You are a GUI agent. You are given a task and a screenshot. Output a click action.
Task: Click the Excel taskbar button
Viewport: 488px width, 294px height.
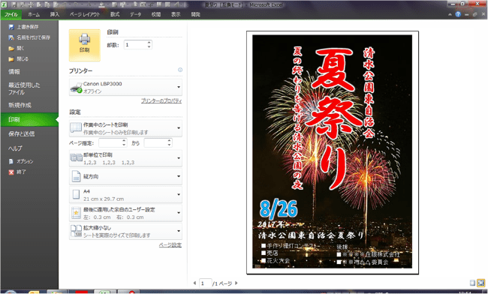coord(104,292)
